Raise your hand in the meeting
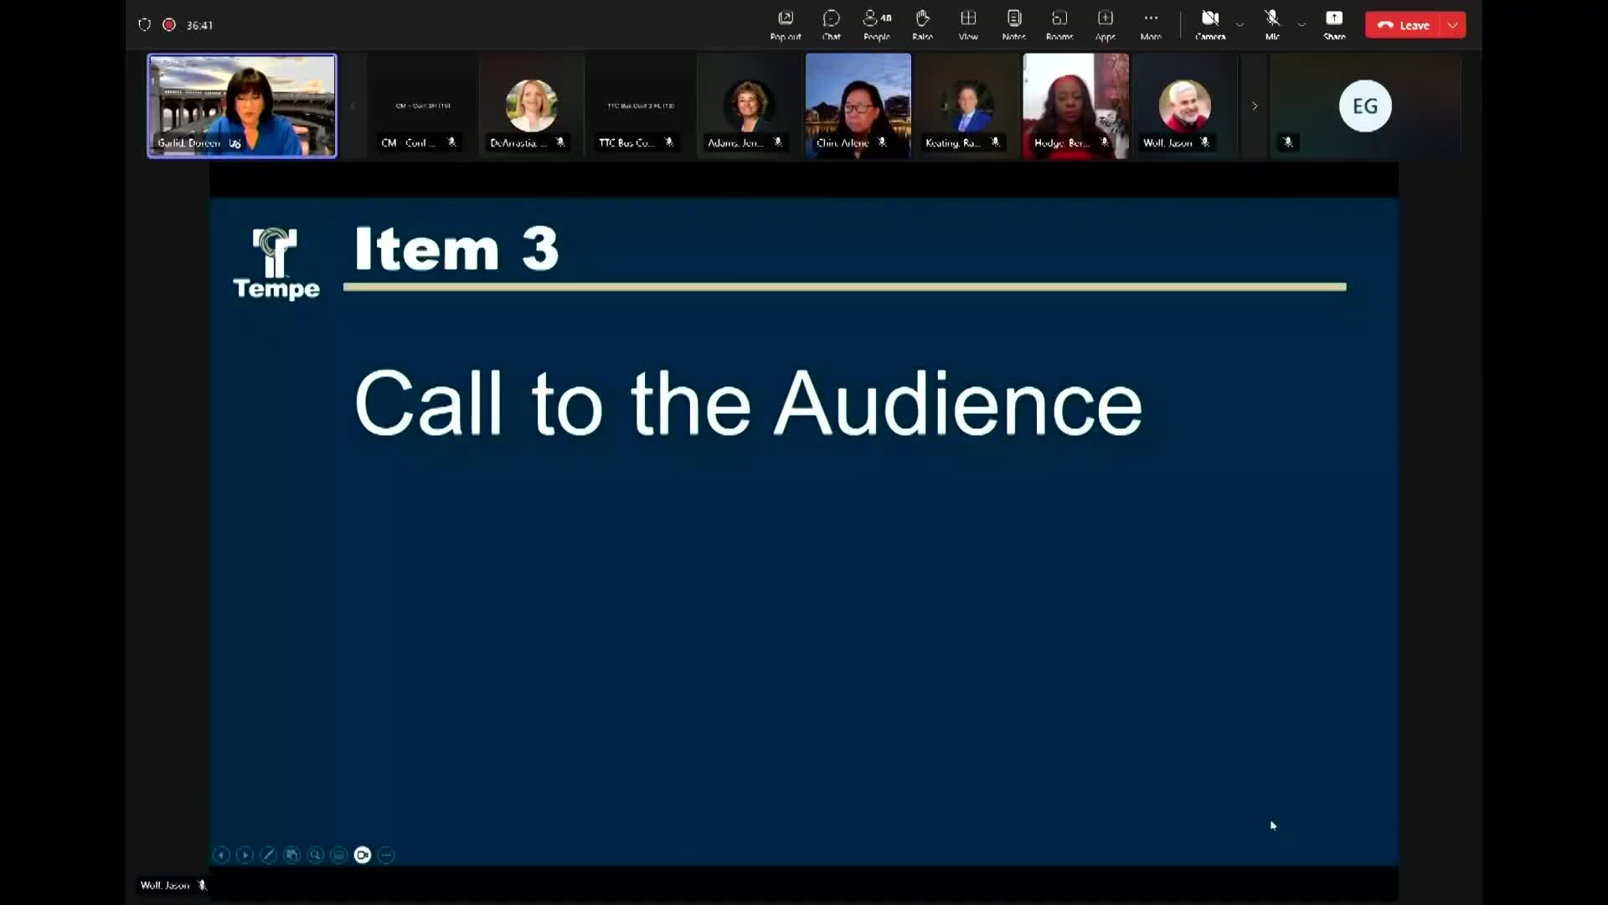The height and width of the screenshot is (905, 1608). (x=922, y=24)
